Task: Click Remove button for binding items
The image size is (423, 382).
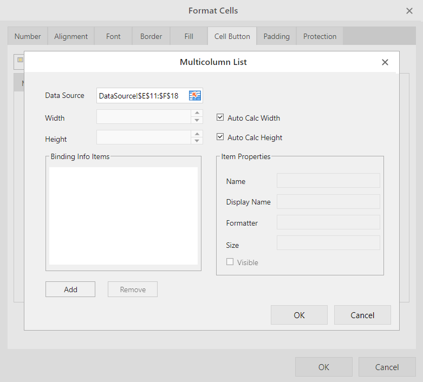Action: pos(133,289)
